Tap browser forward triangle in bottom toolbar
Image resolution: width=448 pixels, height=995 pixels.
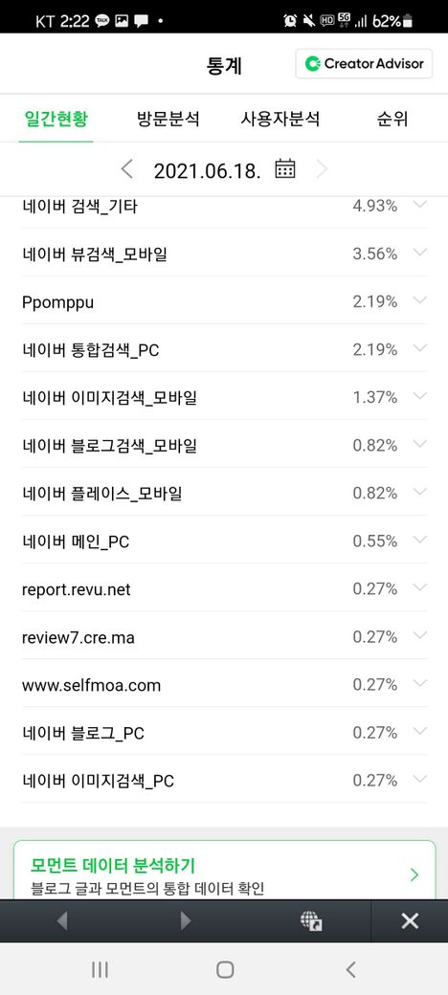tap(186, 920)
